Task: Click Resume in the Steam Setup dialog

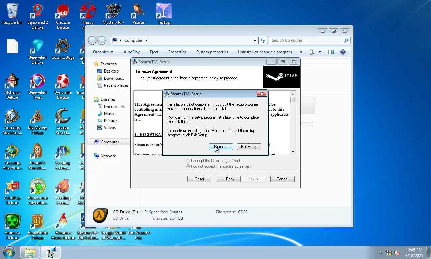Action: pos(221,147)
